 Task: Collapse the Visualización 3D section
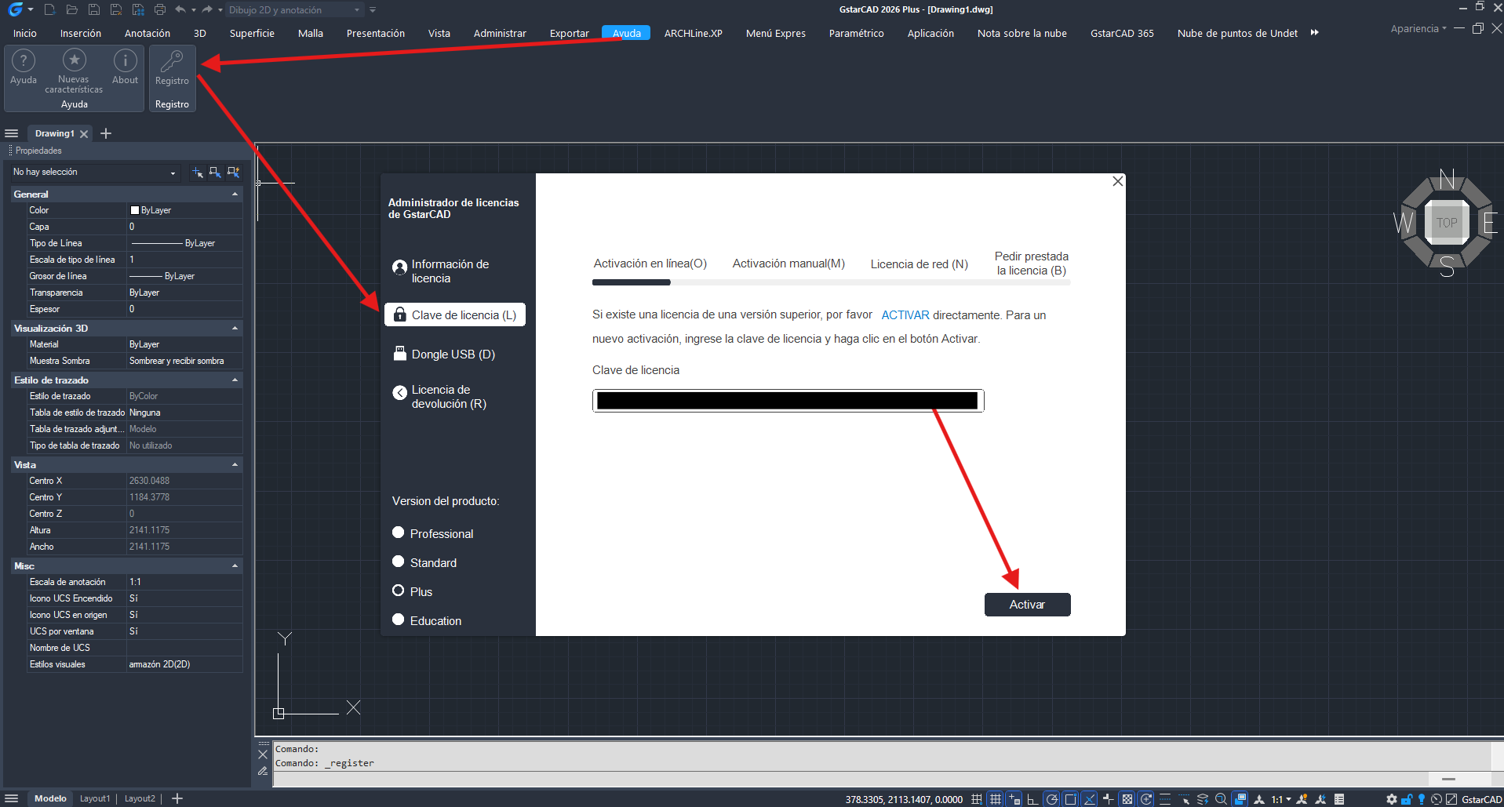pyautogui.click(x=235, y=329)
